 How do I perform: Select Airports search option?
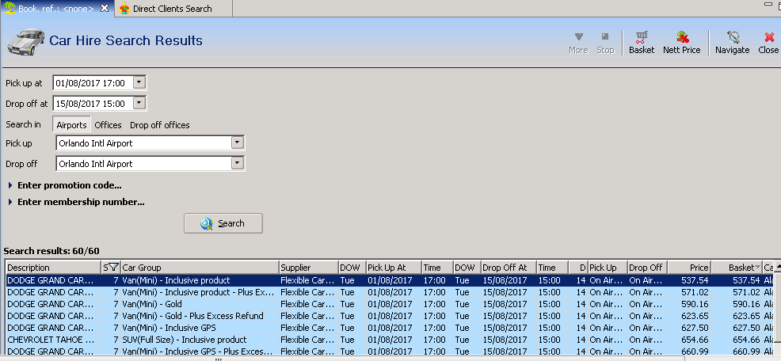click(x=72, y=125)
